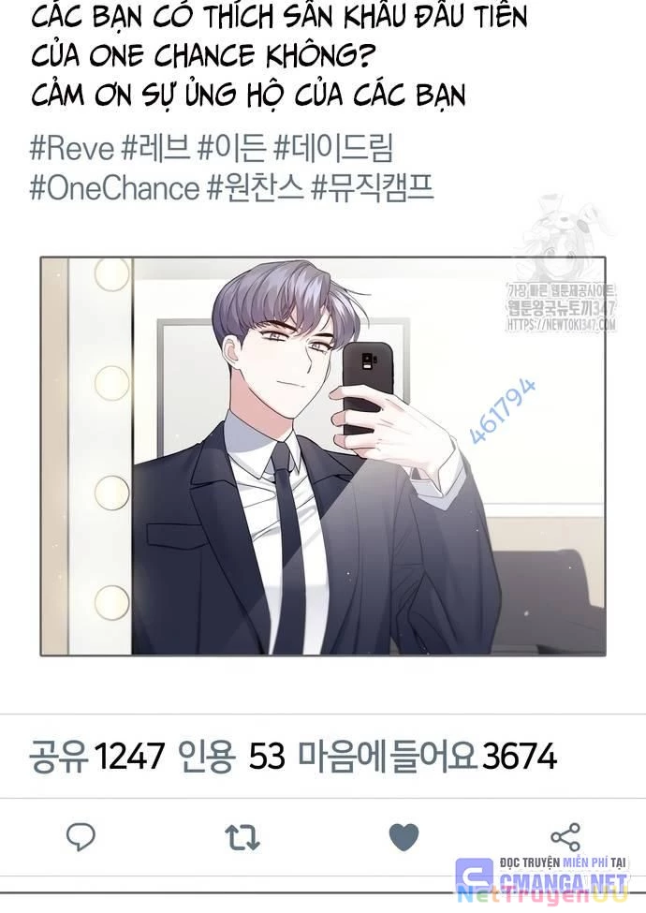This screenshot has width=646, height=913.
Task: Open the mirror selfie photo
Action: click(323, 457)
